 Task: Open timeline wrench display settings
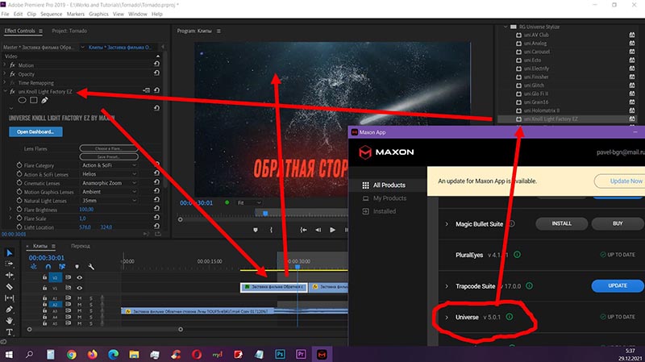point(91,267)
